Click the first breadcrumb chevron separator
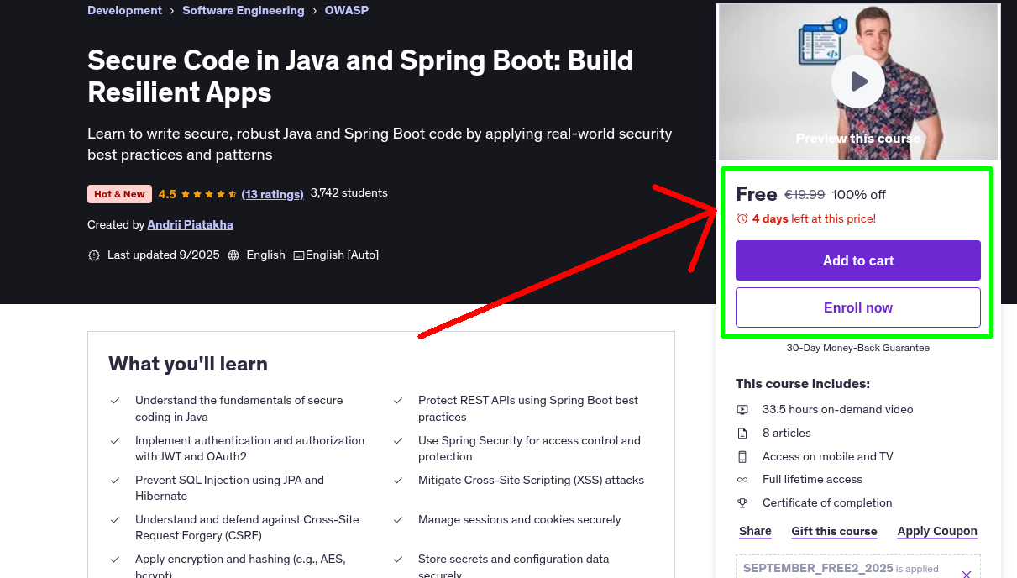 click(x=172, y=11)
